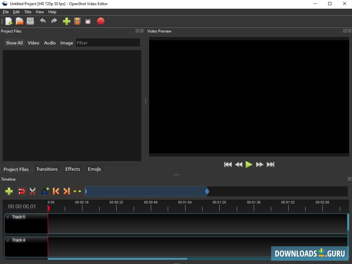Select the Audio filter in Project Files
Viewport: 352px width, 264px height.
(x=50, y=43)
